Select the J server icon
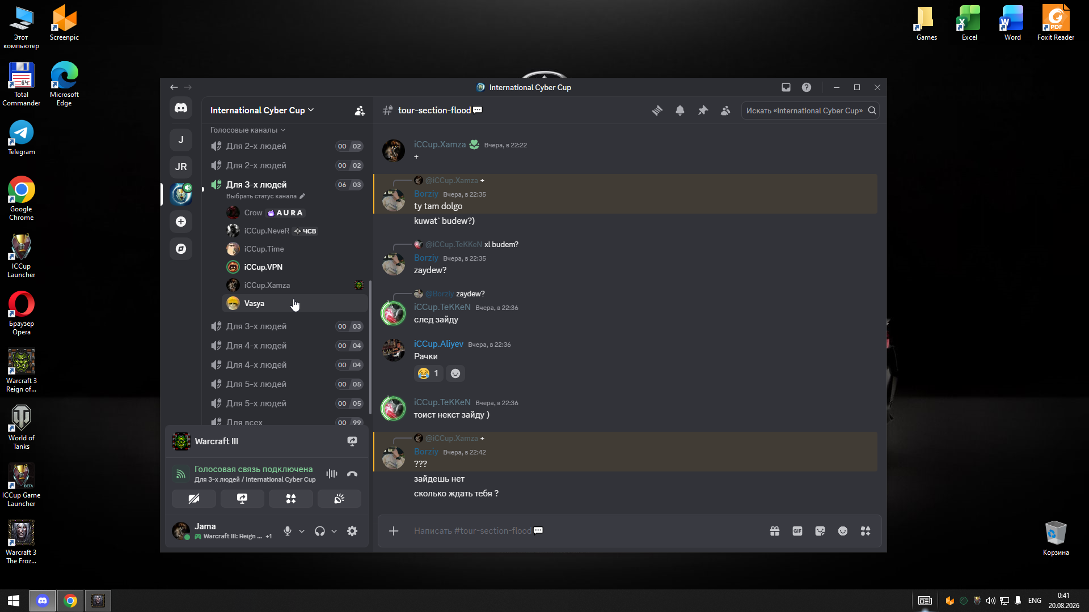Viewport: 1089px width, 612px height. (x=181, y=139)
